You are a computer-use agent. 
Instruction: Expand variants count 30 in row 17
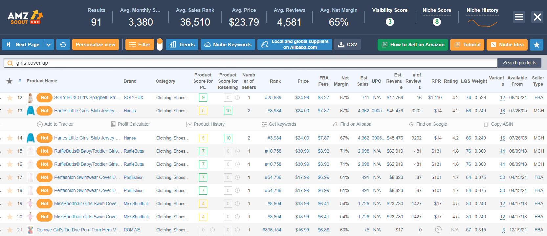[x=502, y=178]
